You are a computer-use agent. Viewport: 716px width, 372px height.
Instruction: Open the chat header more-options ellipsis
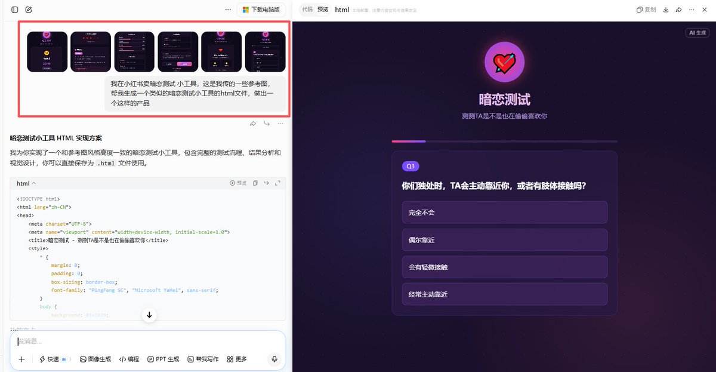(228, 10)
